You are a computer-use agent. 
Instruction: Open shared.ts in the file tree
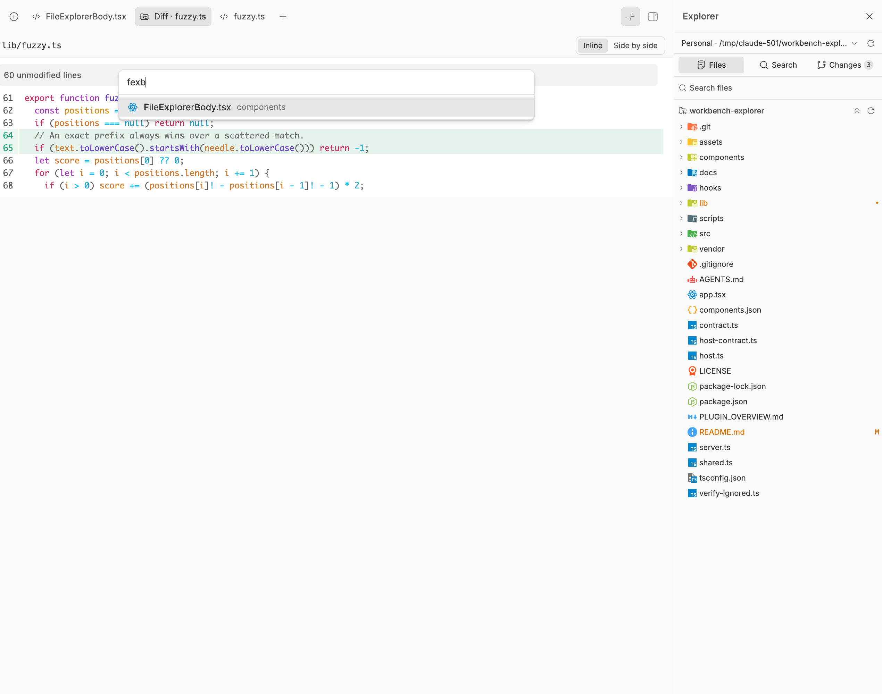(778, 463)
